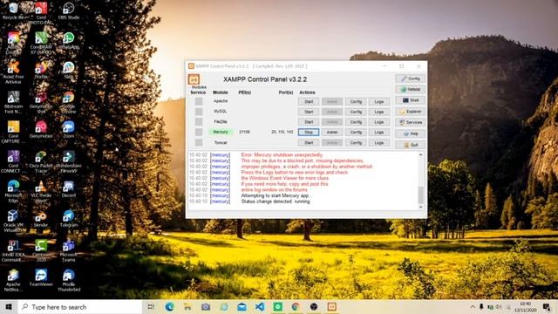Viewport: 558px width, 314px height.
Task: Click the Windows Start button
Action: click(9, 306)
